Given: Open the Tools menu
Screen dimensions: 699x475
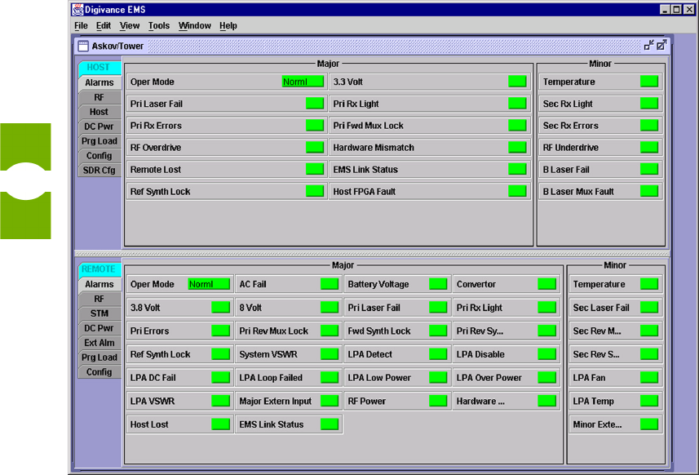Looking at the screenshot, I should tap(159, 26).
